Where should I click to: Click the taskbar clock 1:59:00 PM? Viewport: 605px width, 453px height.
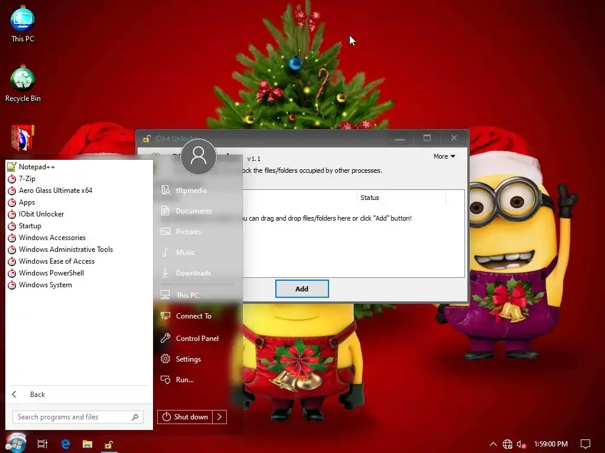point(551,444)
